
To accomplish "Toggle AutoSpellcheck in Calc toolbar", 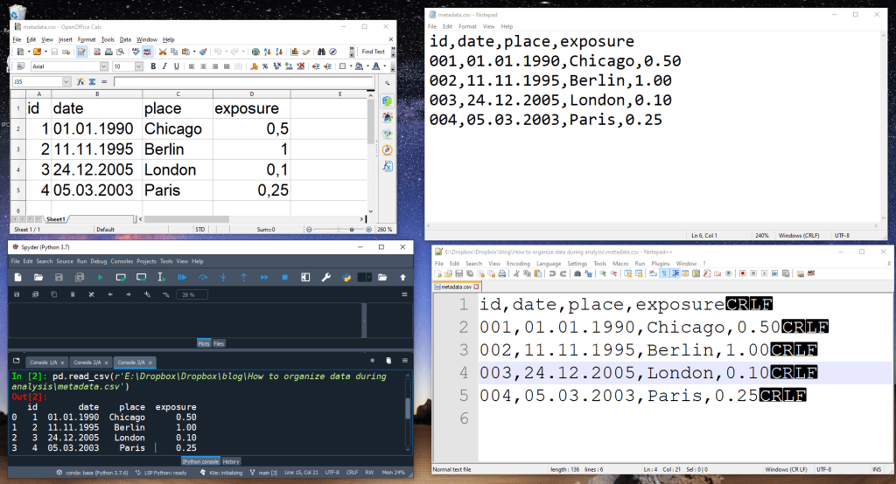I will tap(150, 52).
